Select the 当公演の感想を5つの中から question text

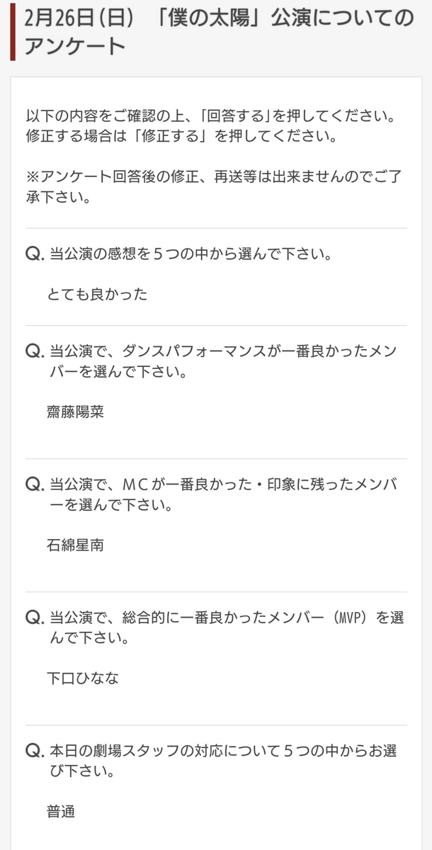[x=191, y=254]
